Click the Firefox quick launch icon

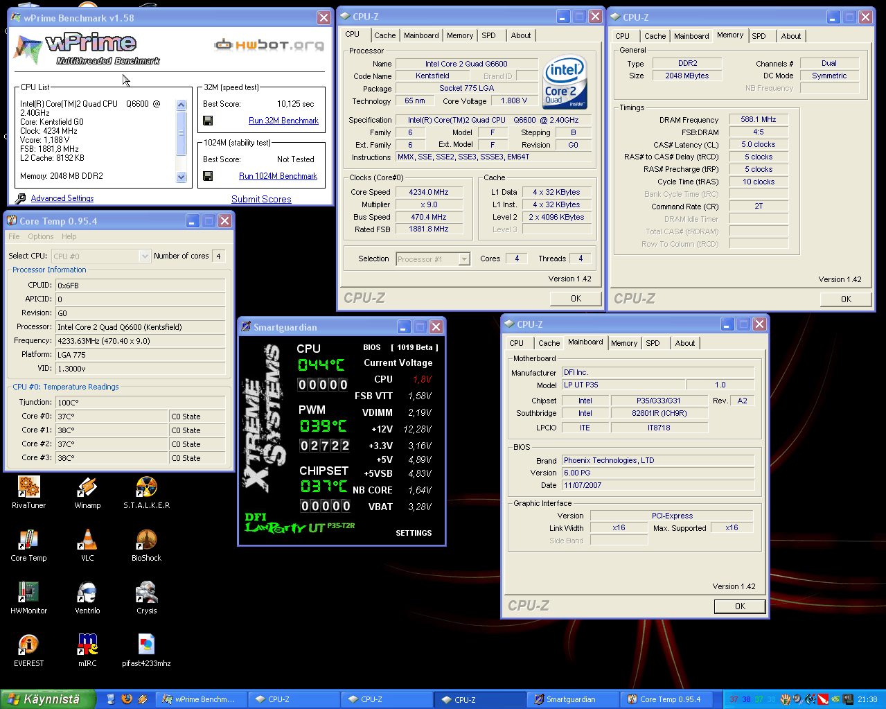pyautogui.click(x=126, y=699)
